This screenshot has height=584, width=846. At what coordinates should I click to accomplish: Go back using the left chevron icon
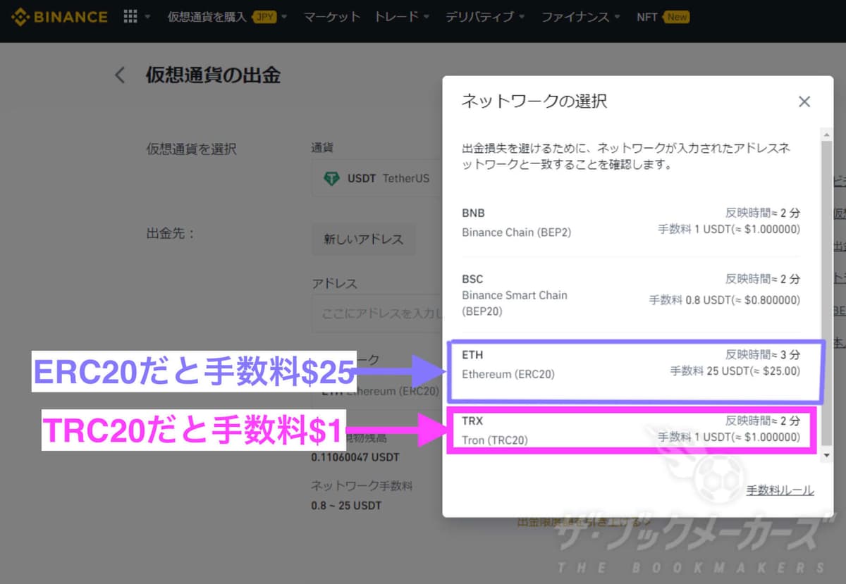120,75
